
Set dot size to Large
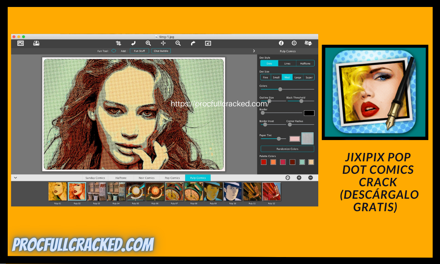[298, 77]
